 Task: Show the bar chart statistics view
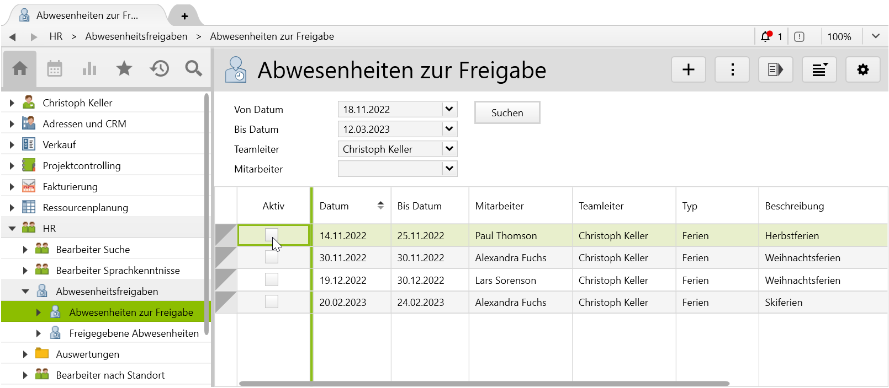pos(89,69)
